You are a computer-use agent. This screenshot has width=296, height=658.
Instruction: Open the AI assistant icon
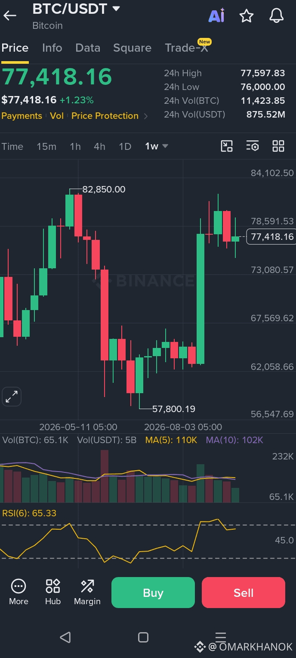216,16
